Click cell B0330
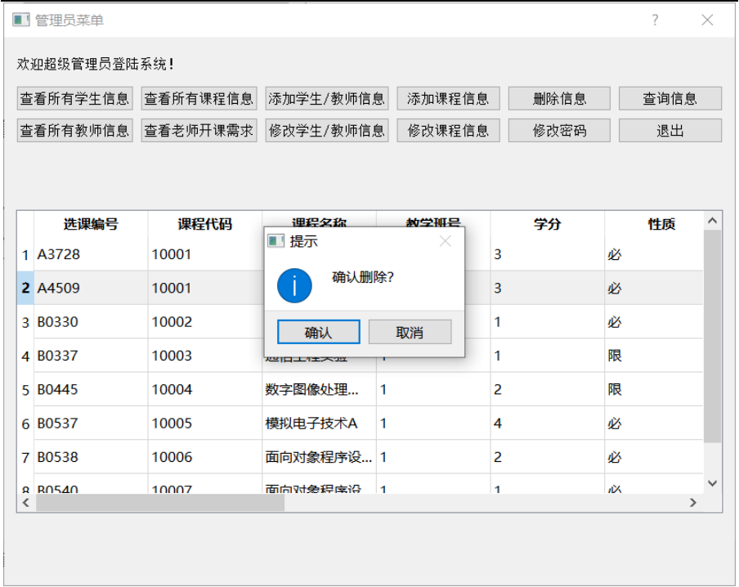This screenshot has width=739, height=587. (x=91, y=322)
